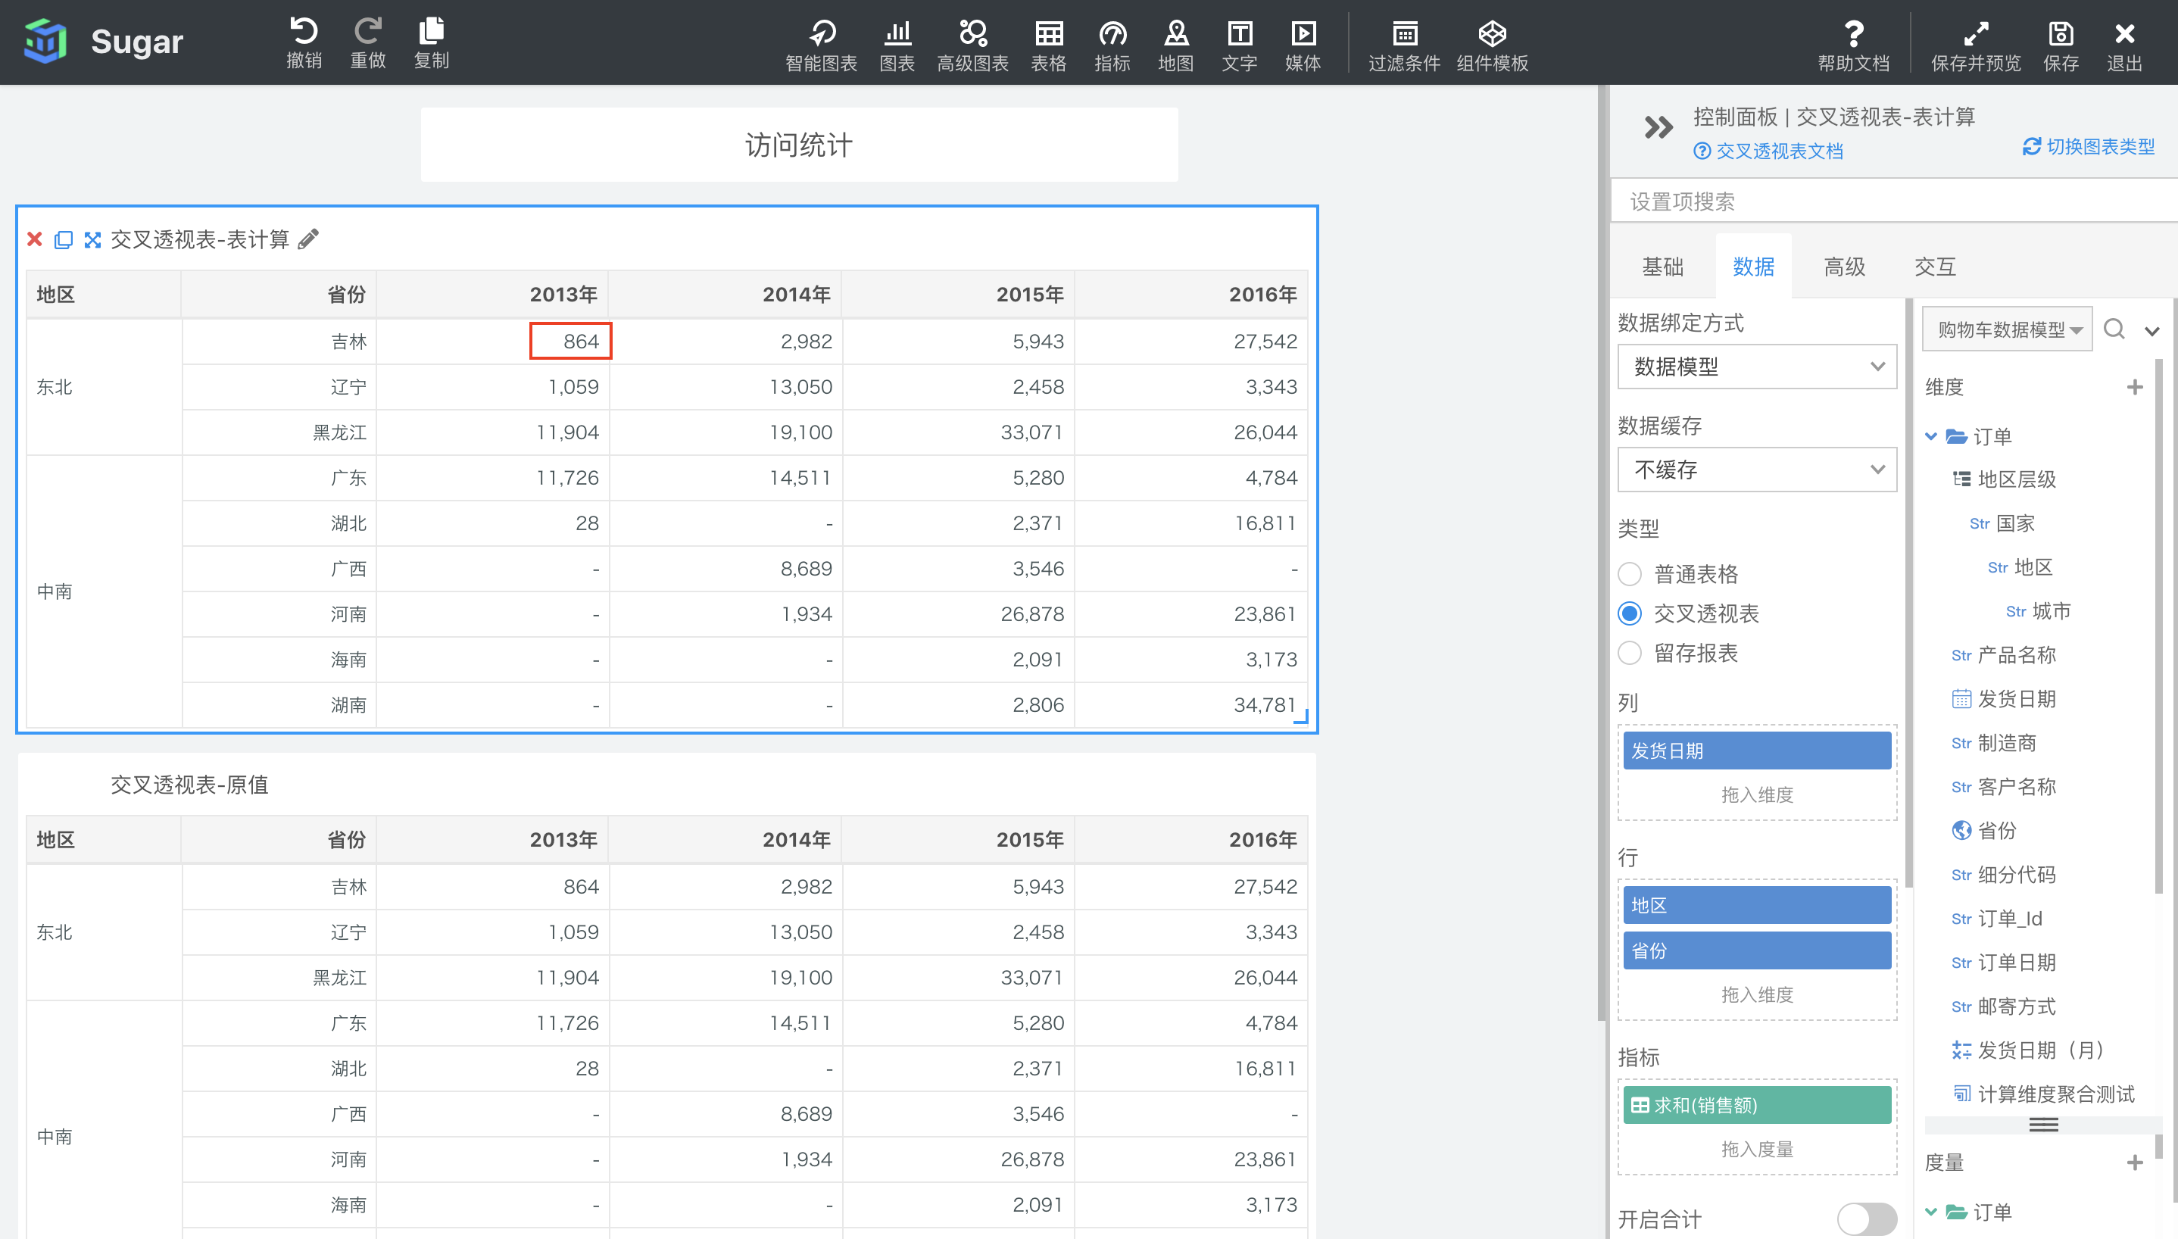Screen dimensions: 2178x1239
Task: Open the 购物车数据模型 selector
Action: coord(2007,329)
